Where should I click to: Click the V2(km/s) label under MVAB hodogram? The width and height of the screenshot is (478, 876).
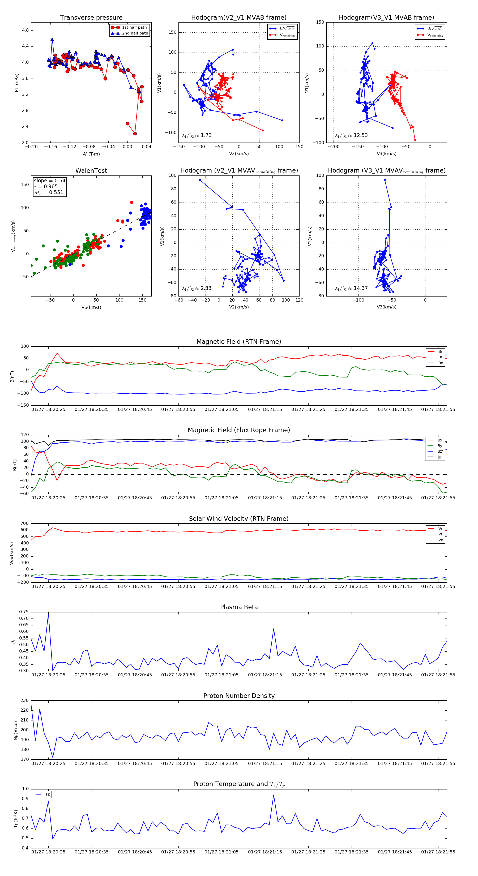point(239,154)
